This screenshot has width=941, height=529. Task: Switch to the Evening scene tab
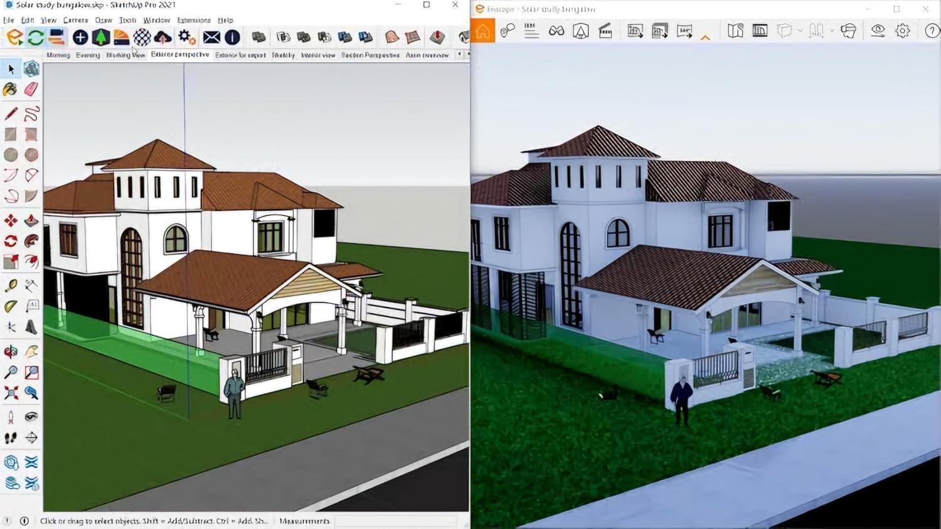pos(88,55)
